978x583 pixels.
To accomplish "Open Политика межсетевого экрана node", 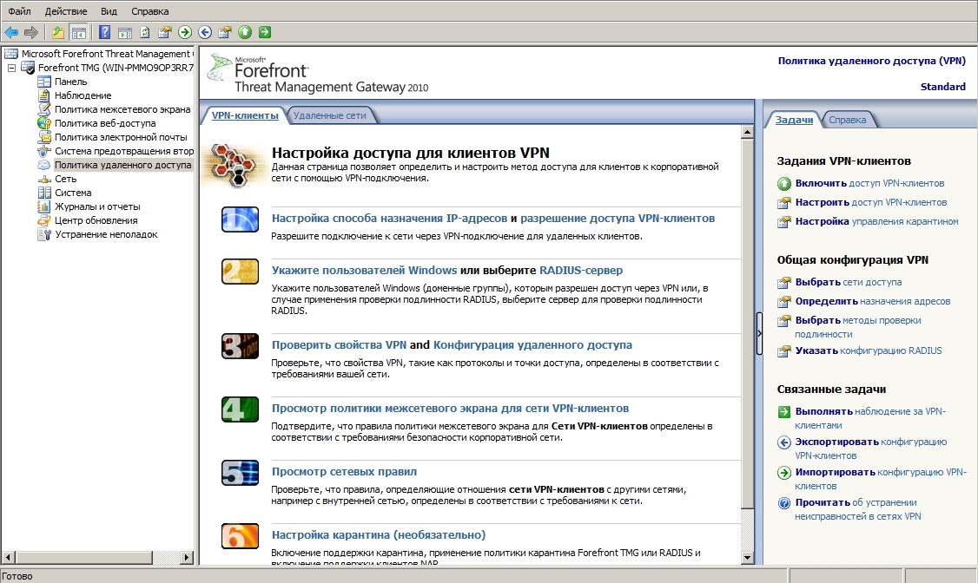I will point(122,109).
